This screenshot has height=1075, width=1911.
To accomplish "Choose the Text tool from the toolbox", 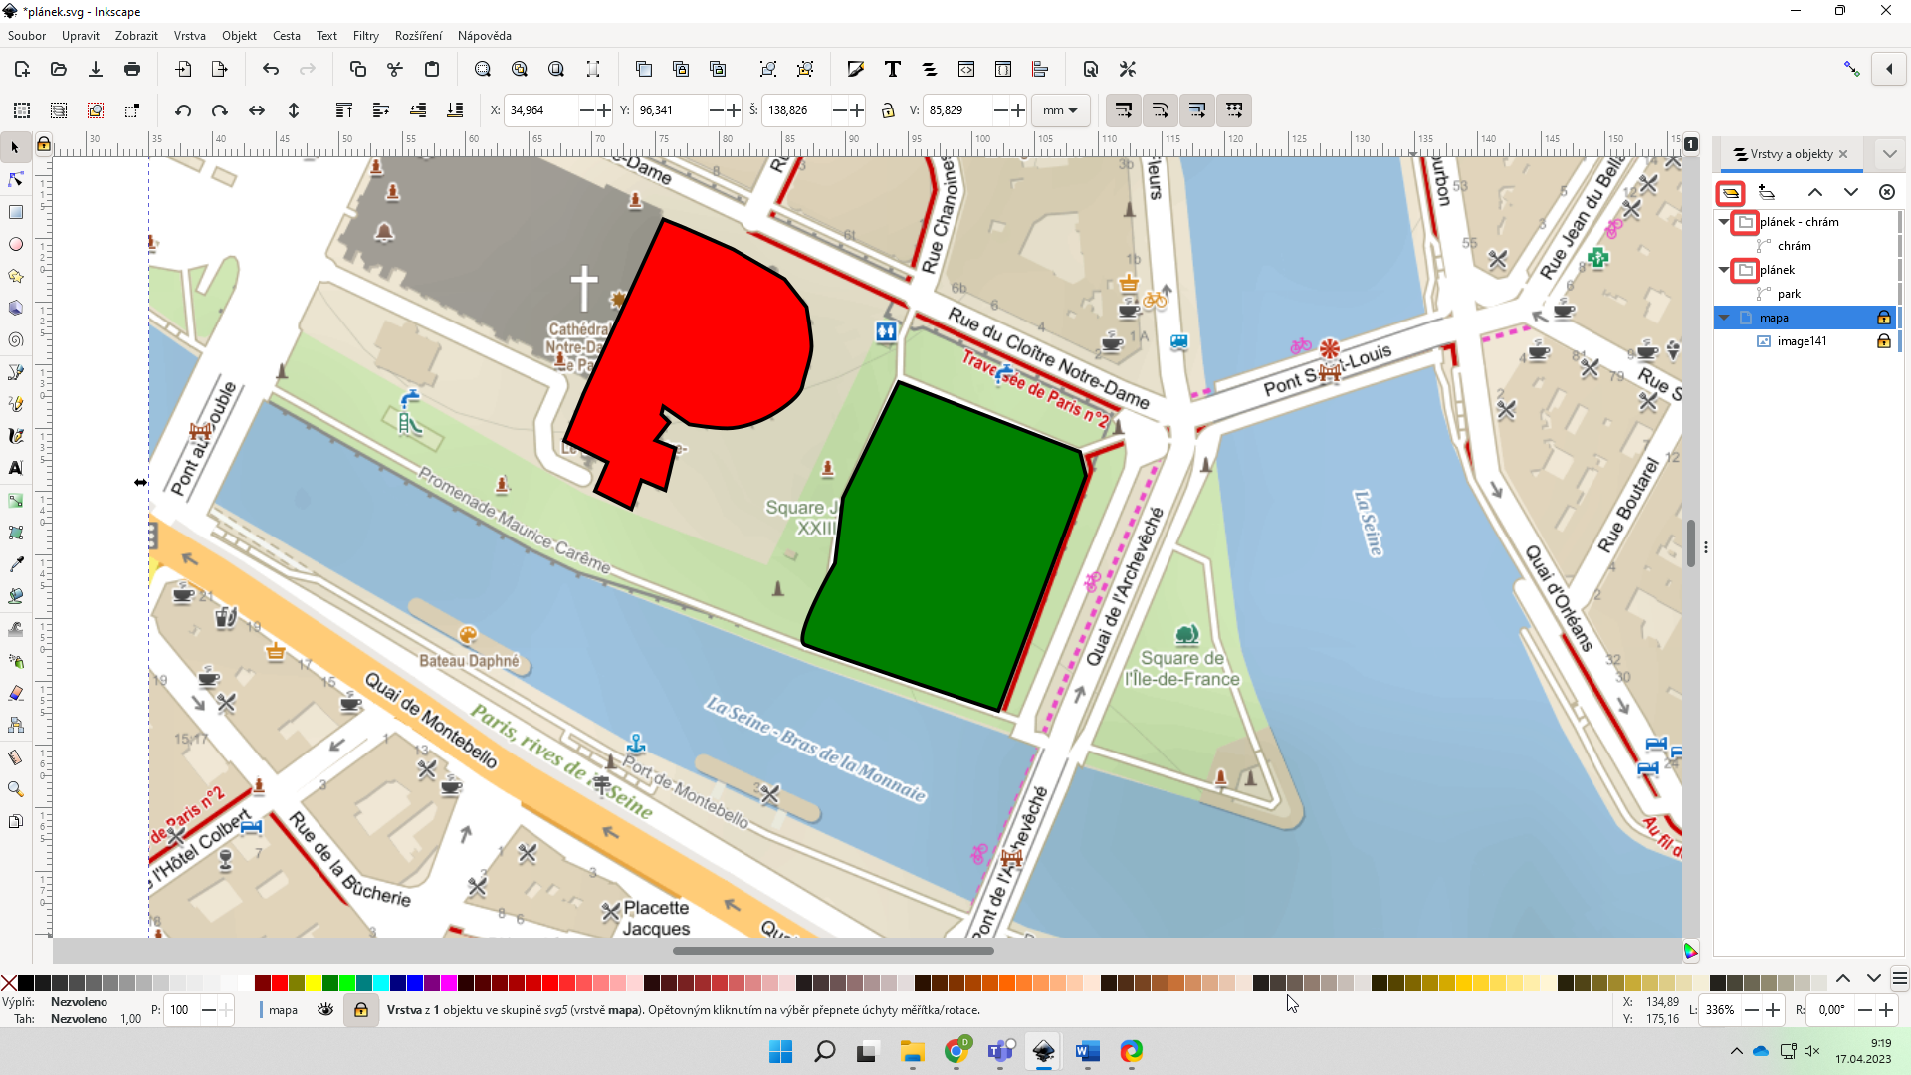I will pyautogui.click(x=15, y=468).
